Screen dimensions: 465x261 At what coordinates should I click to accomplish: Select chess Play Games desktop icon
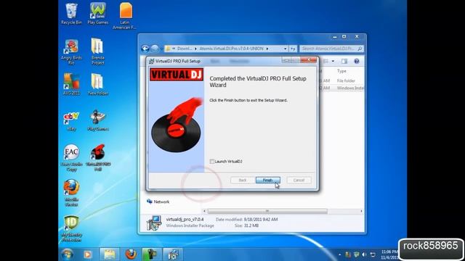click(x=98, y=120)
